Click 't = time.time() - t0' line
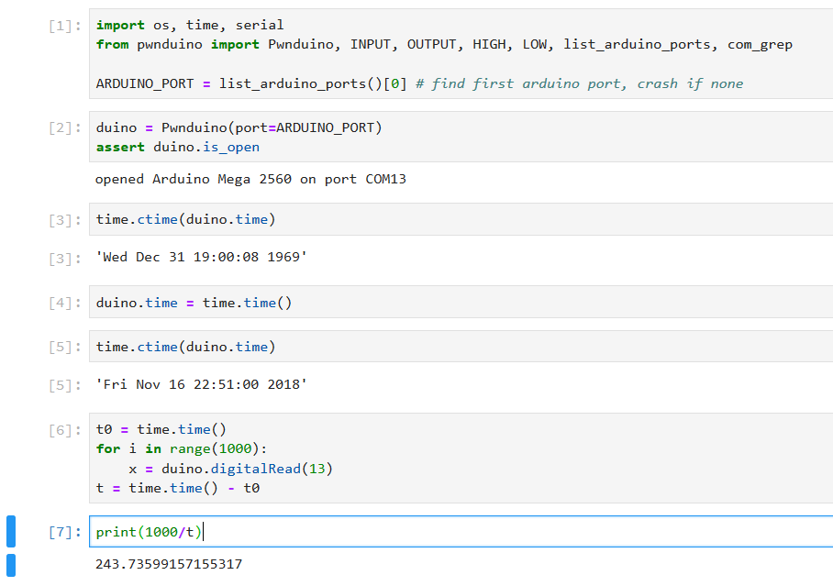833x586 pixels. point(178,488)
